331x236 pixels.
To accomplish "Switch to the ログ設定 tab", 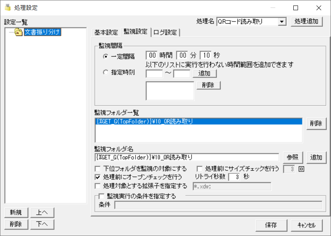I will tap(165, 33).
